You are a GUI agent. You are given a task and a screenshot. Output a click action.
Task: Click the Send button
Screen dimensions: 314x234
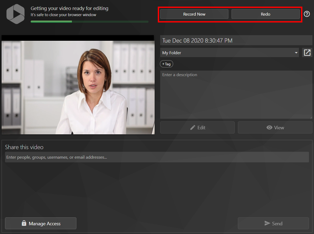click(x=273, y=223)
